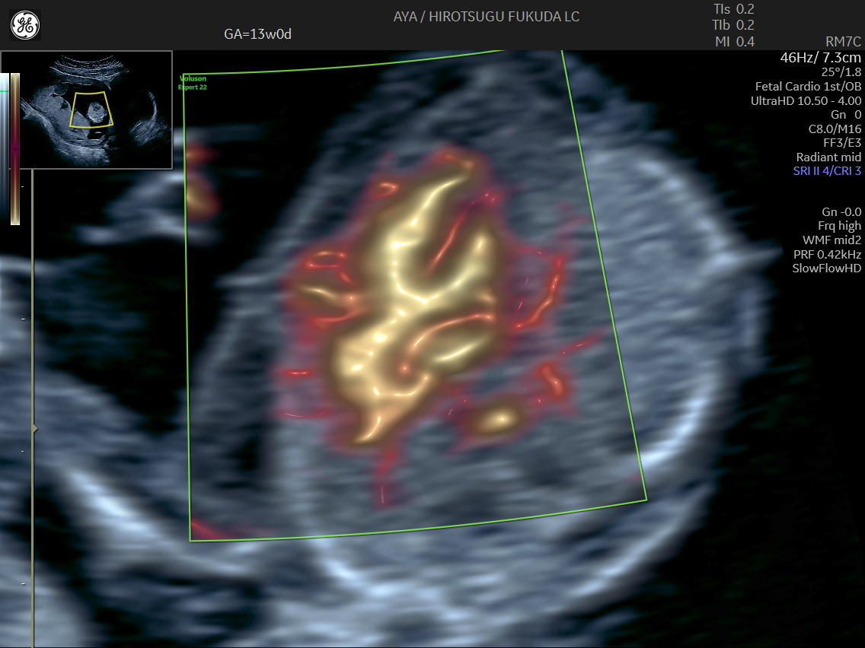
Task: Click the focal zone triangle on depth scale
Action: [x=34, y=430]
